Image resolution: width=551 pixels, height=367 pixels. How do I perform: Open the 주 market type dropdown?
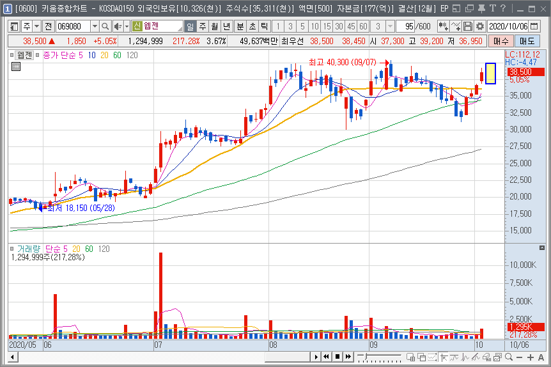(x=36, y=26)
